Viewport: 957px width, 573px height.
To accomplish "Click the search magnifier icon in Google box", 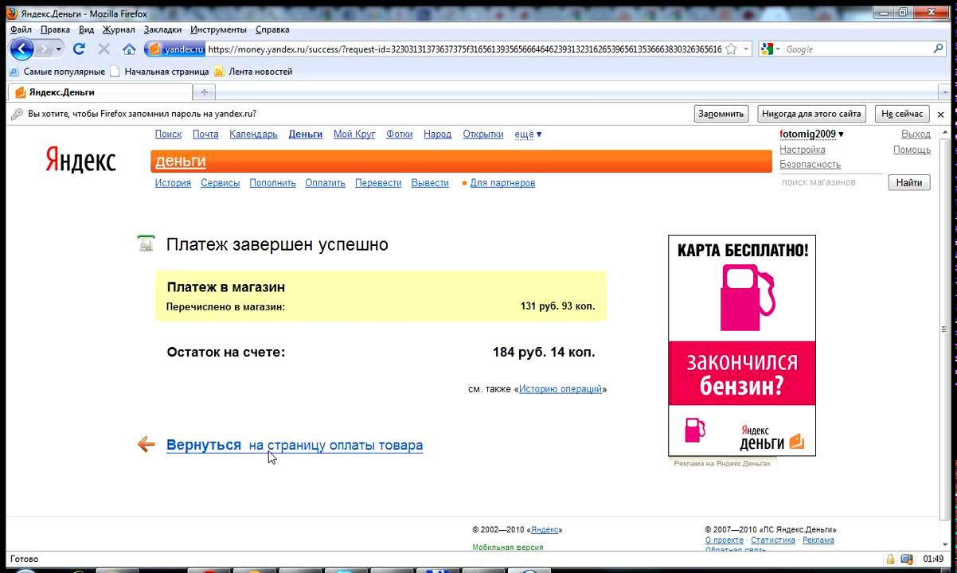I will click(x=938, y=49).
